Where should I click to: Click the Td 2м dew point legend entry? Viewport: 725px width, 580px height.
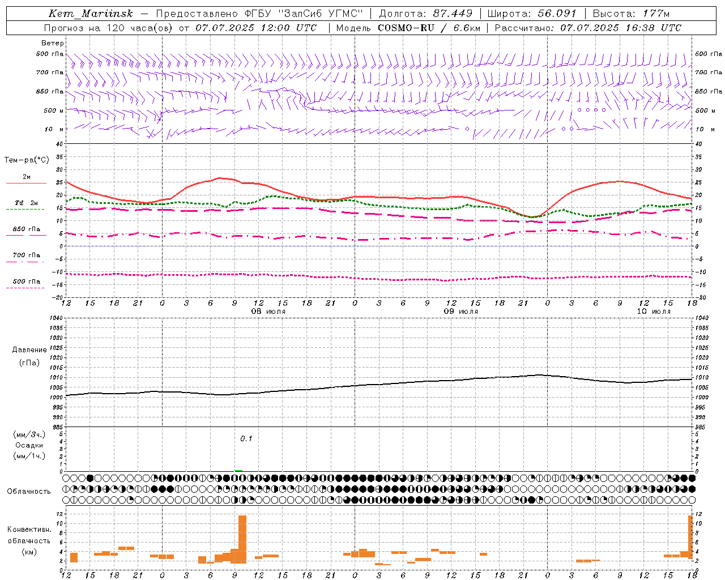coord(26,205)
